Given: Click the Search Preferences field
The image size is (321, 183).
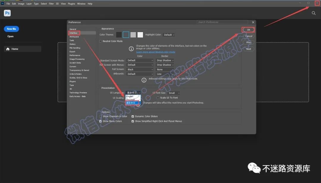Looking at the screenshot, I should pos(223,22).
